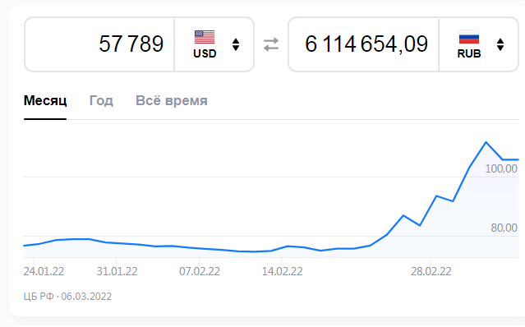
Task: Switch to the Месяц tab
Action: pos(45,100)
